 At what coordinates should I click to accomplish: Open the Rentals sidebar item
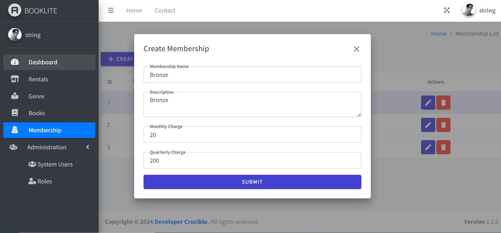[49, 79]
